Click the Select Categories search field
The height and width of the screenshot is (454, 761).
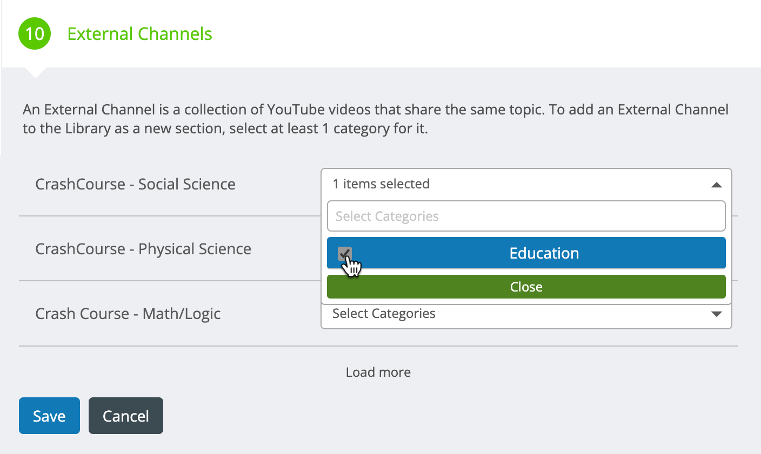pyautogui.click(x=526, y=216)
